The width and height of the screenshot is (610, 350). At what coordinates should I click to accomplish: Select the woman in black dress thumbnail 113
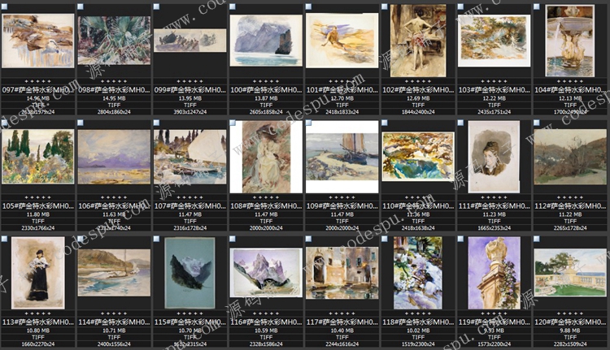(37, 273)
